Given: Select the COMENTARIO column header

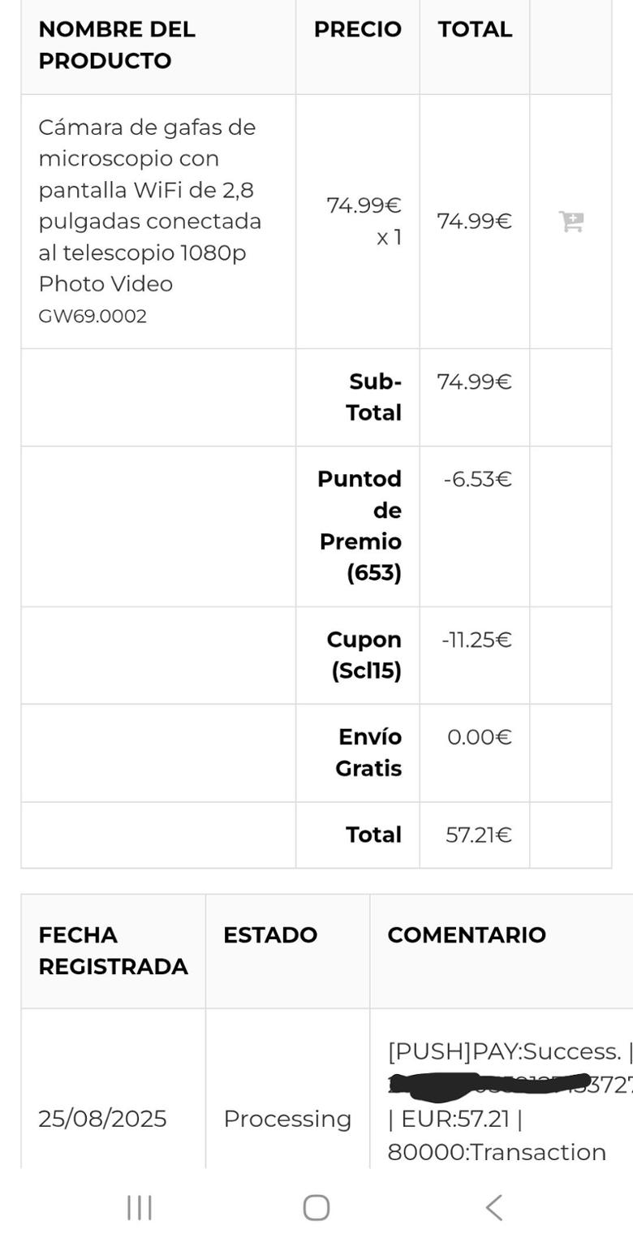Looking at the screenshot, I should (x=467, y=935).
